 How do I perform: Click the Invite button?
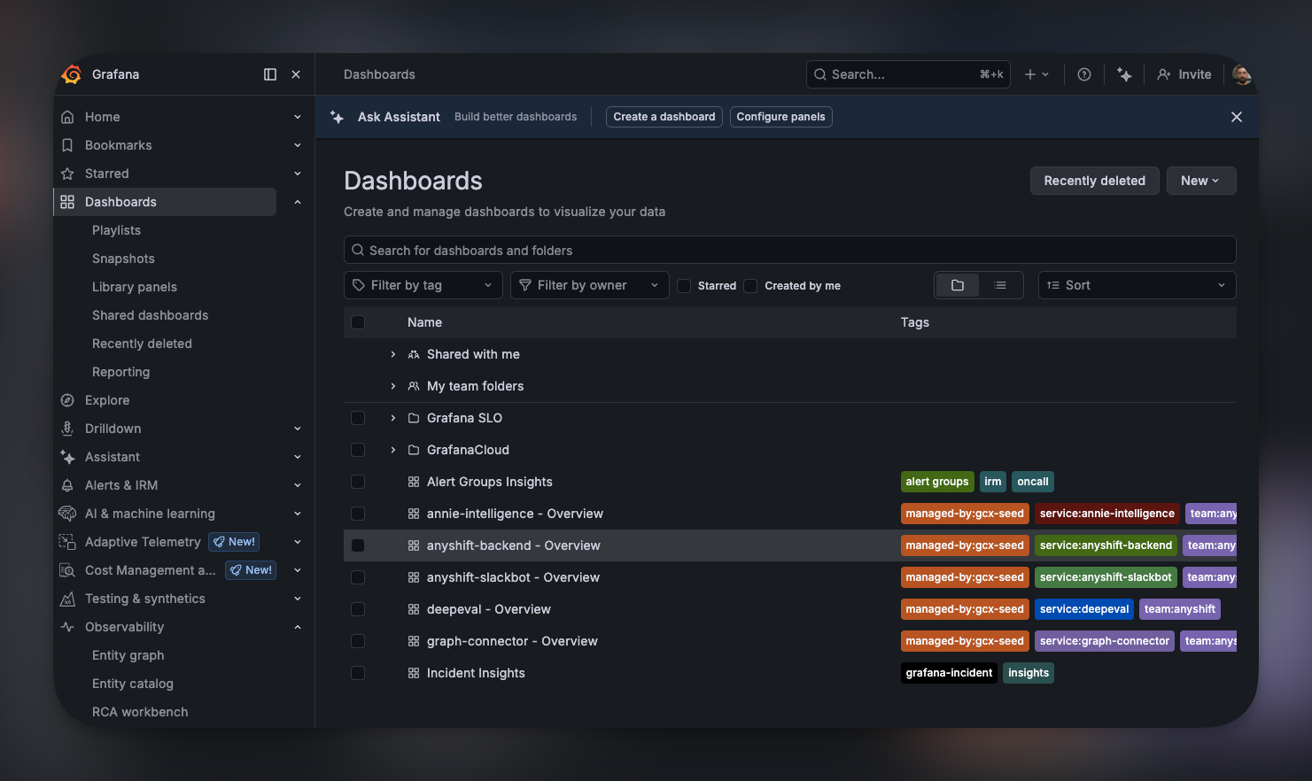coord(1184,74)
